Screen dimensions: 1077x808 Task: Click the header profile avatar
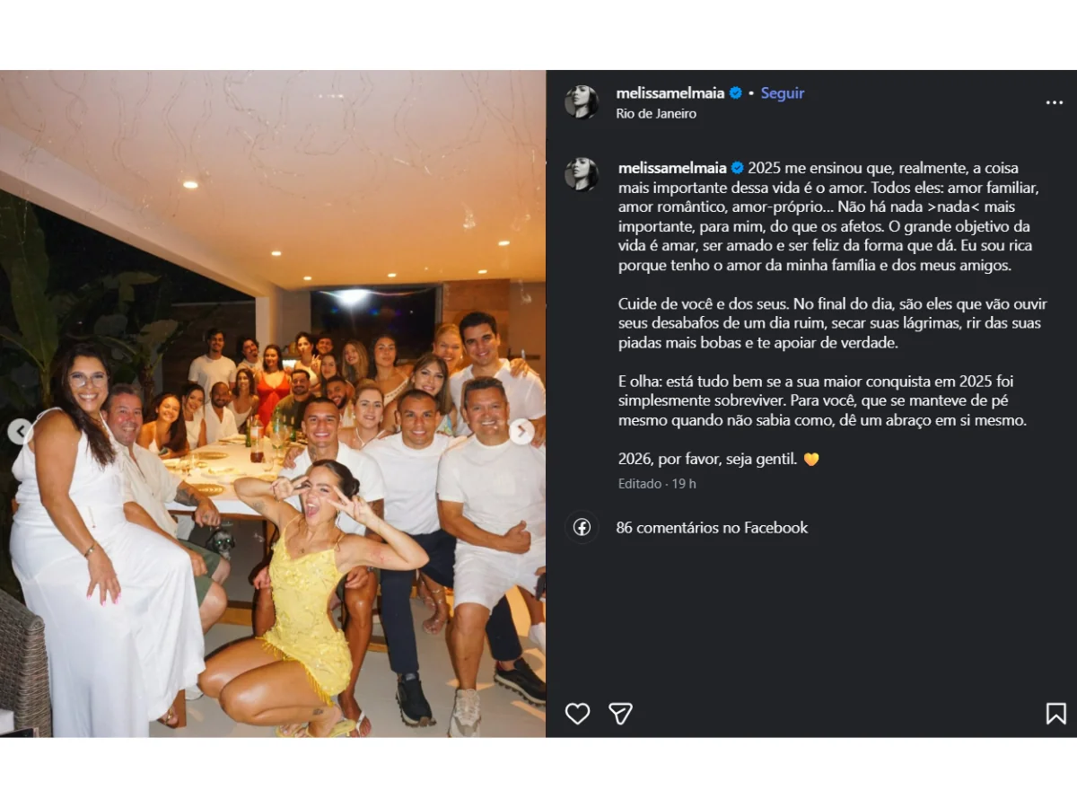coord(582,102)
